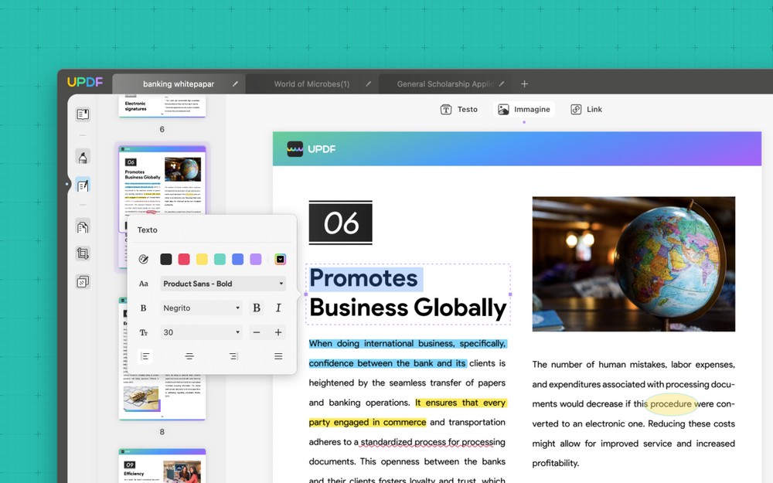Viewport: 773px width, 483px height.
Task: Align text center
Action: pos(189,356)
